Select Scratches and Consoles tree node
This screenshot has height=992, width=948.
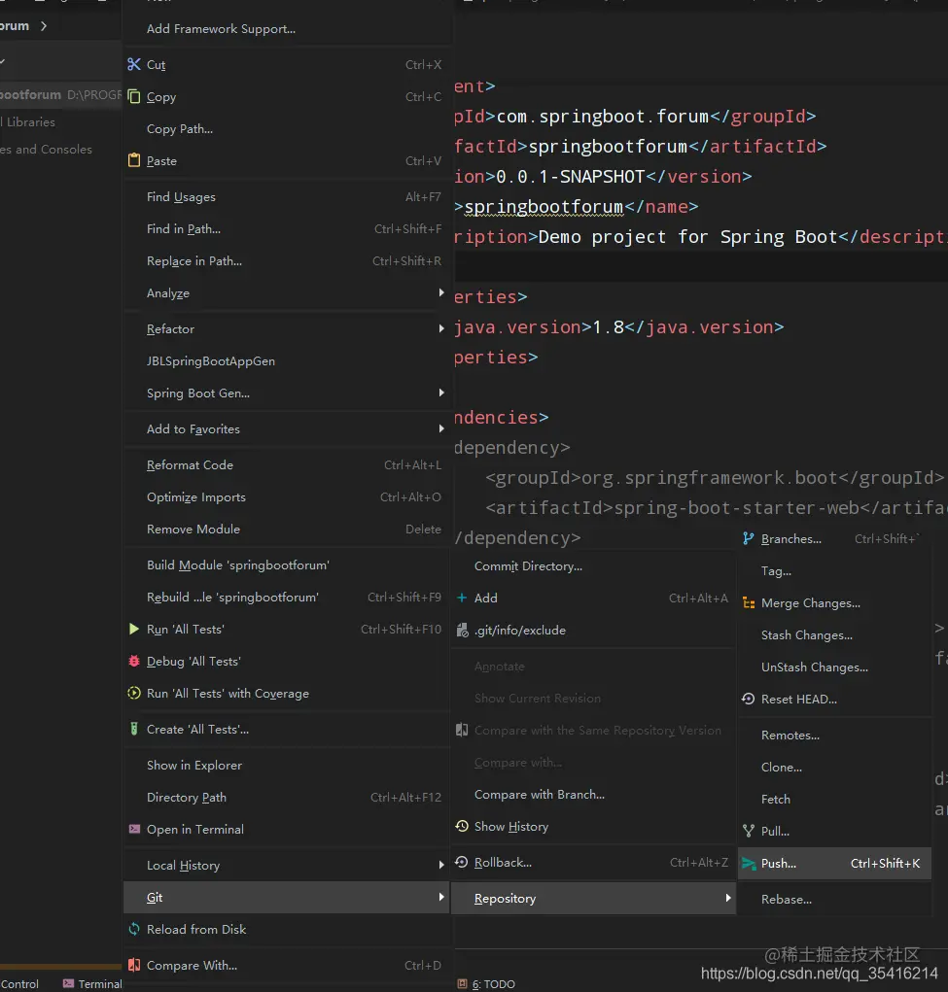(47, 150)
